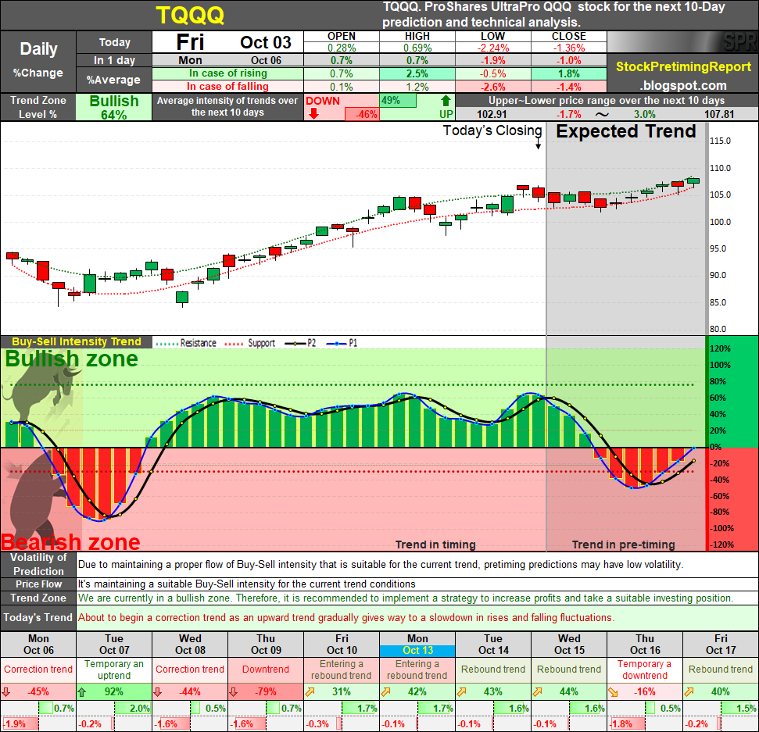Click the yellow TQQQ ticker title
The image size is (759, 732).
[190, 15]
